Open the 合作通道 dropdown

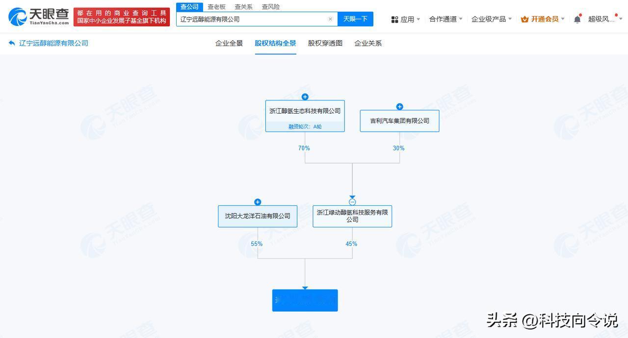coord(446,19)
